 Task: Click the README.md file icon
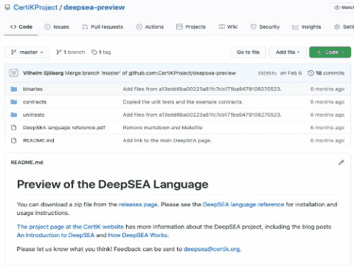(14, 140)
